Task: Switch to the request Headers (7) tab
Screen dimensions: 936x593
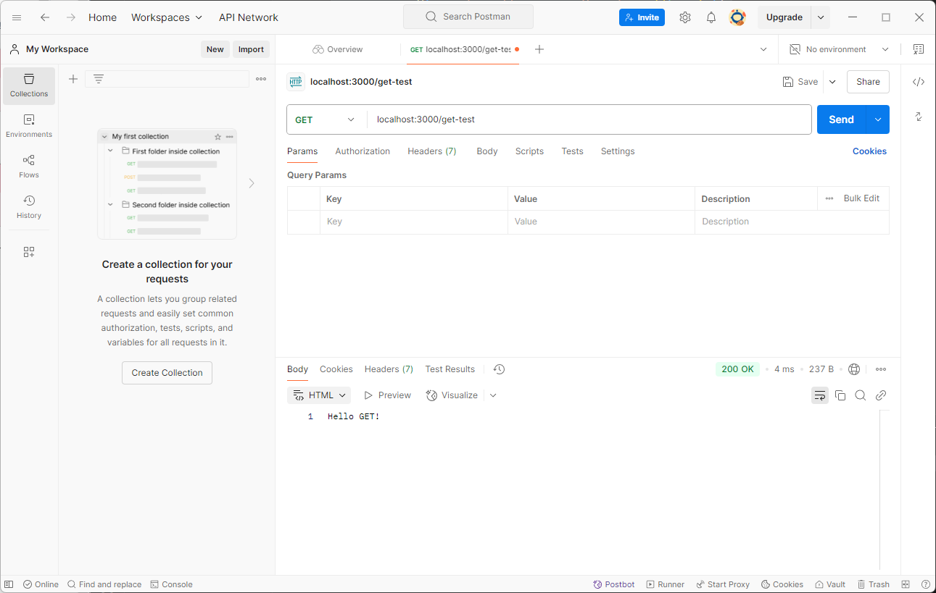Action: click(x=432, y=151)
